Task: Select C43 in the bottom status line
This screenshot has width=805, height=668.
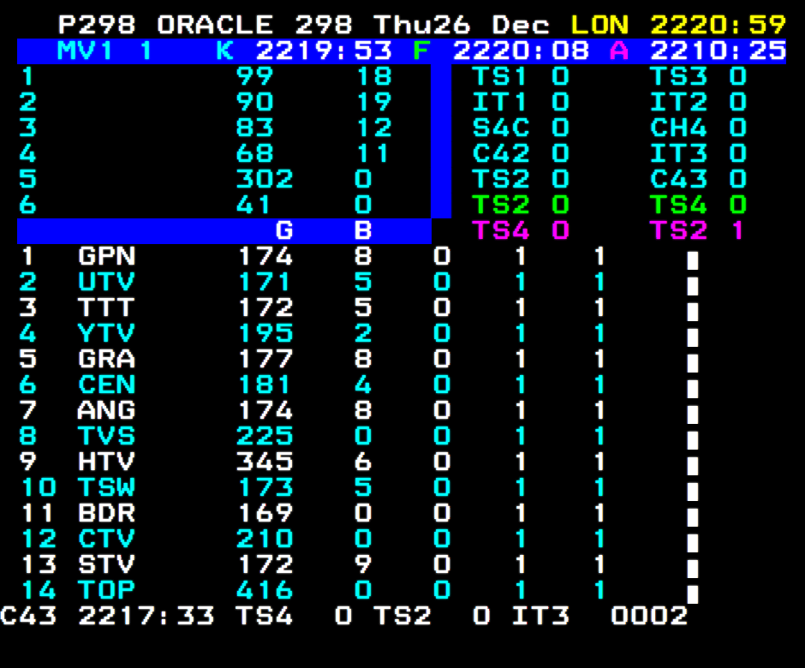Action: [28, 615]
